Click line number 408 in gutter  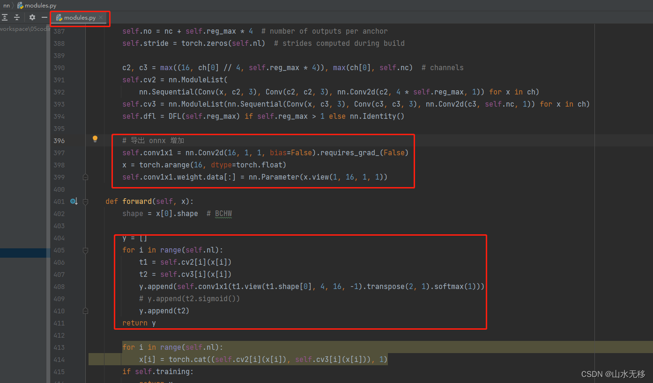(x=59, y=287)
